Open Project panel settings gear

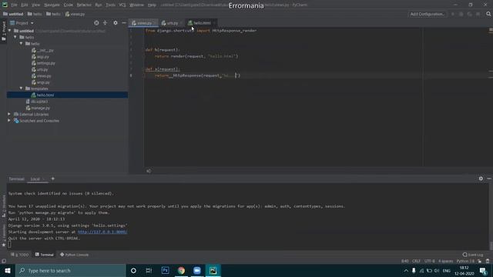coord(116,23)
